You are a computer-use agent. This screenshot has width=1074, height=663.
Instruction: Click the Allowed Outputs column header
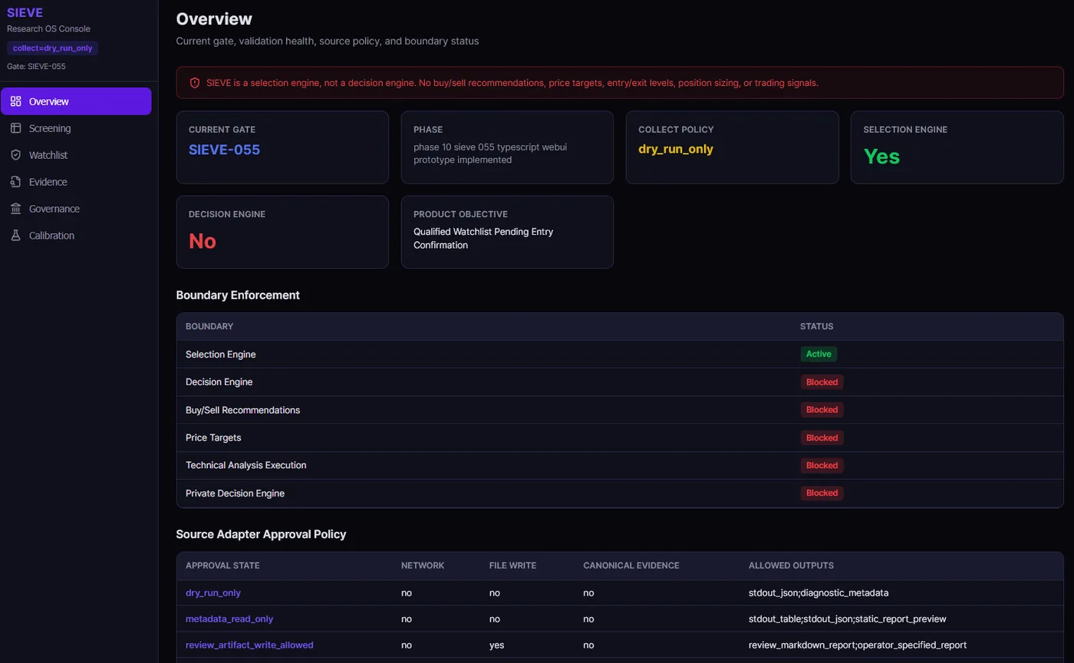point(791,566)
